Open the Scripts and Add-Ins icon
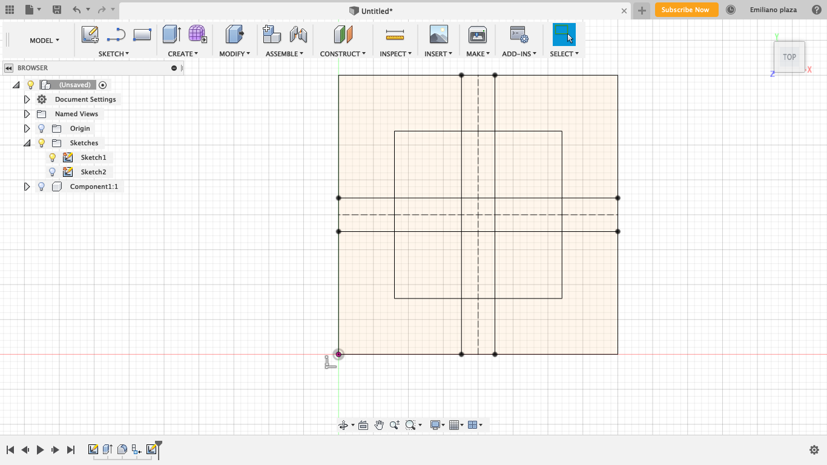 coord(519,35)
